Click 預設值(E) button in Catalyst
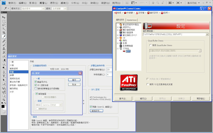 tap(201, 98)
